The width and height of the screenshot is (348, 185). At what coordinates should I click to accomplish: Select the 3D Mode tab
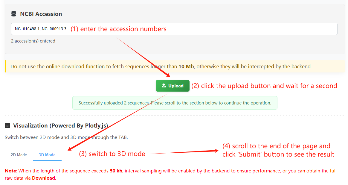click(x=47, y=155)
